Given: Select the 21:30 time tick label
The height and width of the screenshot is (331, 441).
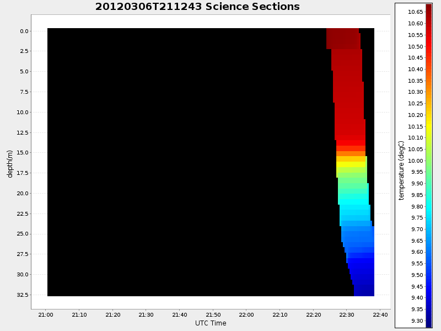Looking at the screenshot, I should (146, 314).
